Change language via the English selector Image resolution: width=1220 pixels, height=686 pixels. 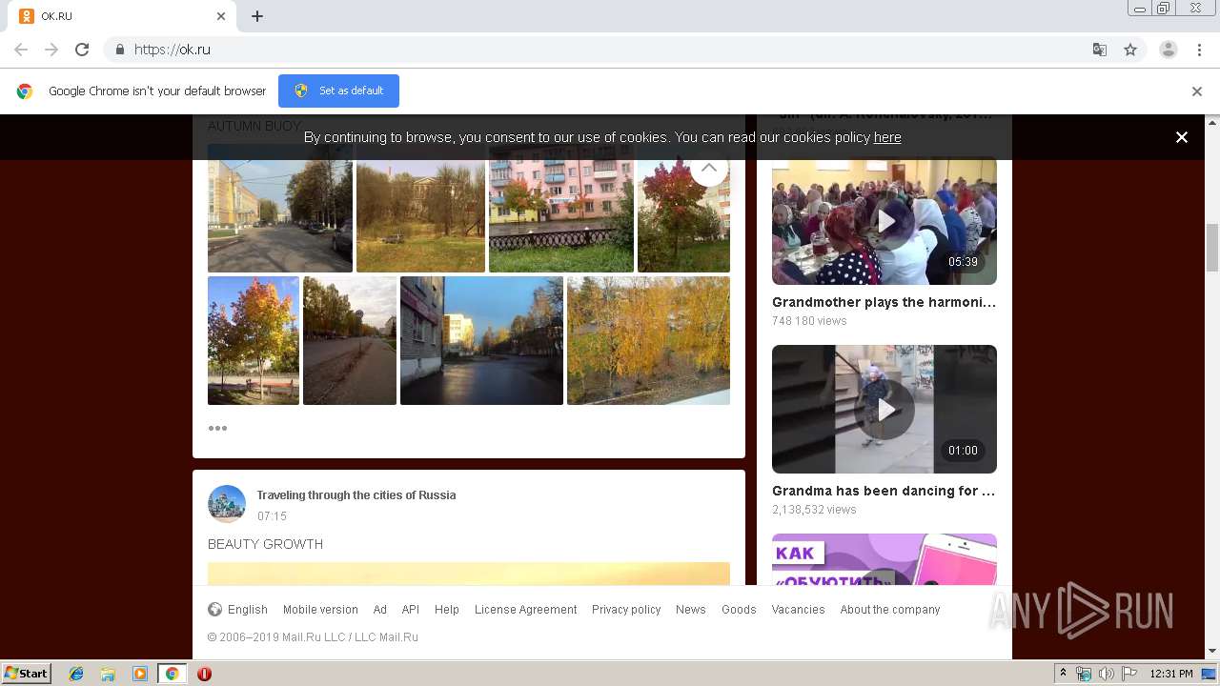(238, 610)
